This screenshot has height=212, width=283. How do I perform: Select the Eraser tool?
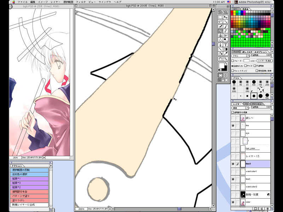coord(220,31)
